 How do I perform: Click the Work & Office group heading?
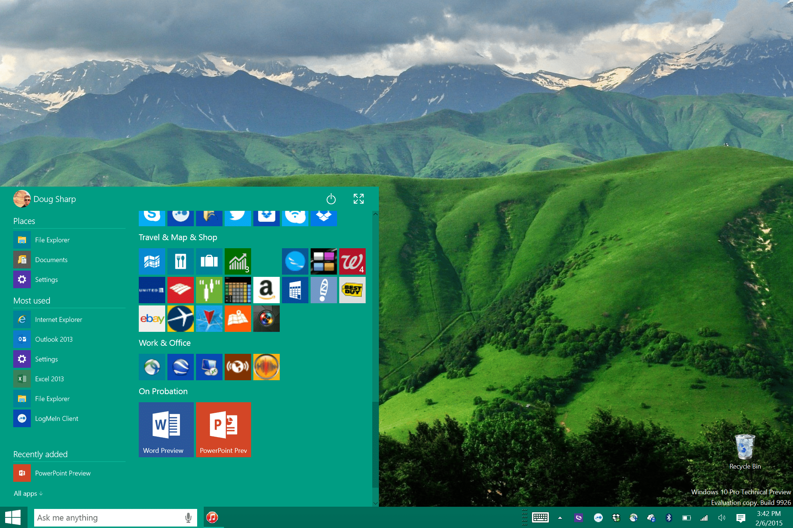click(x=164, y=343)
